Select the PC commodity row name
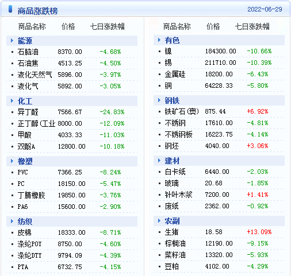The width and height of the screenshot is (291, 276). tap(21, 184)
